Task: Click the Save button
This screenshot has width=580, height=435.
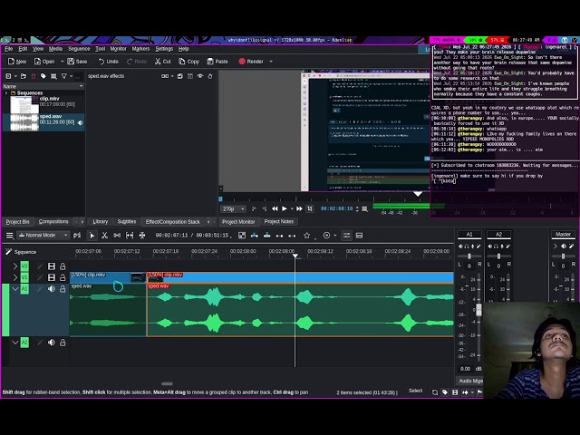Action: click(x=77, y=62)
